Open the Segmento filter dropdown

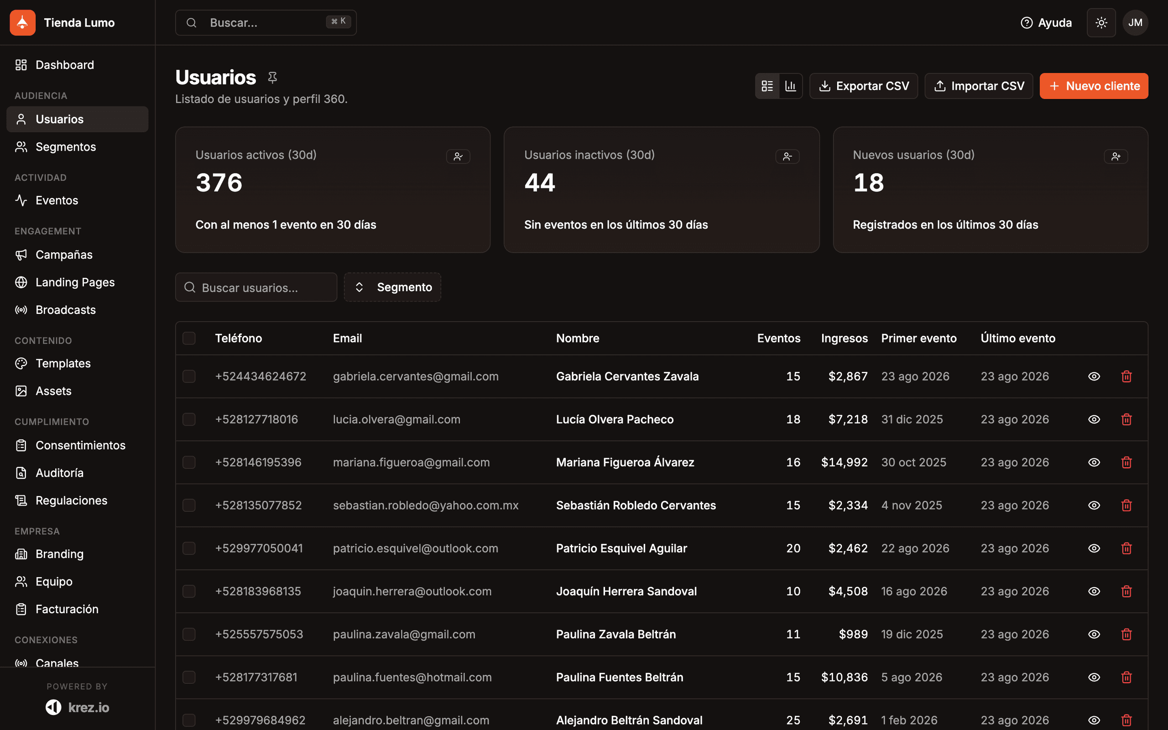[392, 287]
